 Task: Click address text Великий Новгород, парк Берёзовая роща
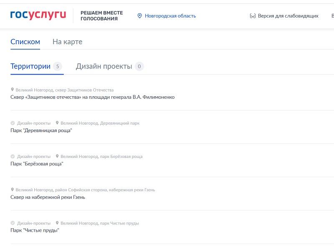pos(101,157)
